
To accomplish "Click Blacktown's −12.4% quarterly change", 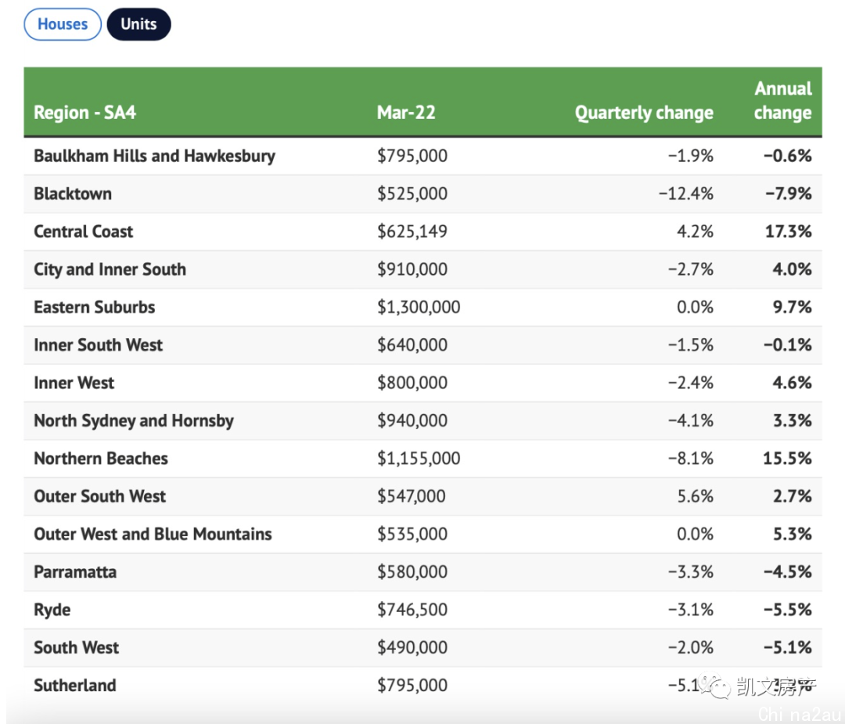I will pos(686,193).
